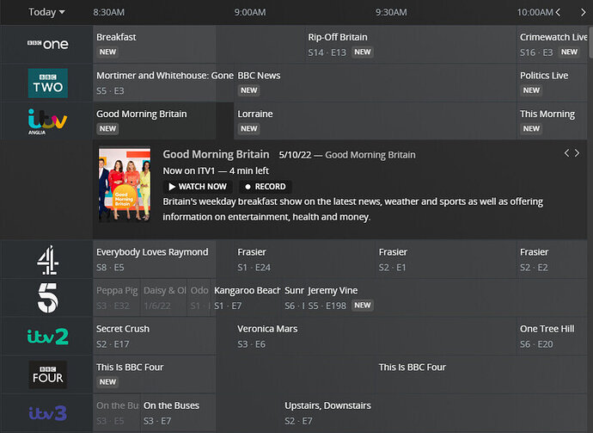Select the ITV2 channel logo
This screenshot has height=433, width=593.
point(47,337)
